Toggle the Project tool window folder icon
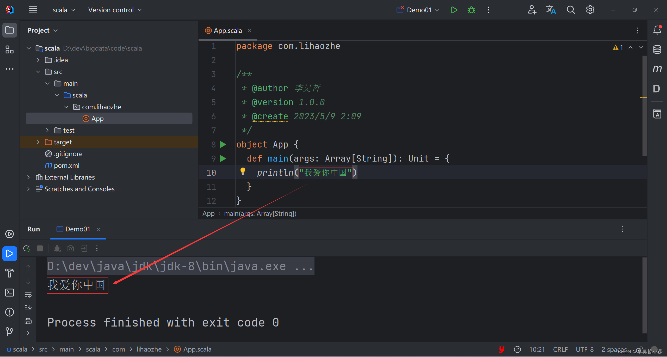Viewport: 667px width, 357px height. [x=10, y=30]
